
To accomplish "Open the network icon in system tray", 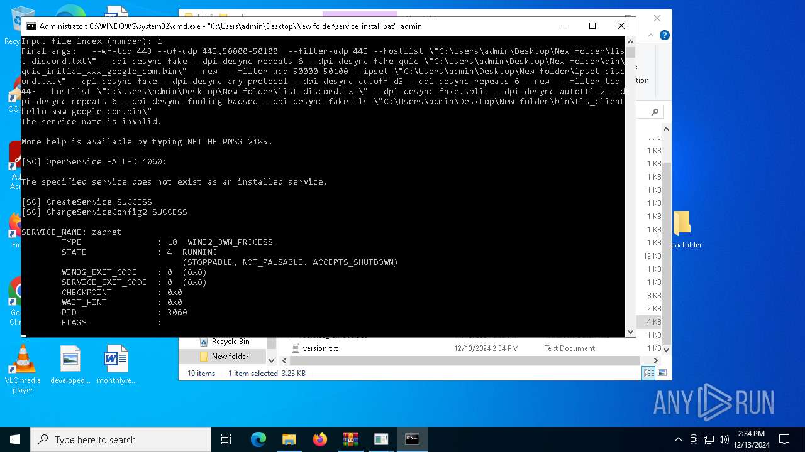I will pyautogui.click(x=709, y=439).
